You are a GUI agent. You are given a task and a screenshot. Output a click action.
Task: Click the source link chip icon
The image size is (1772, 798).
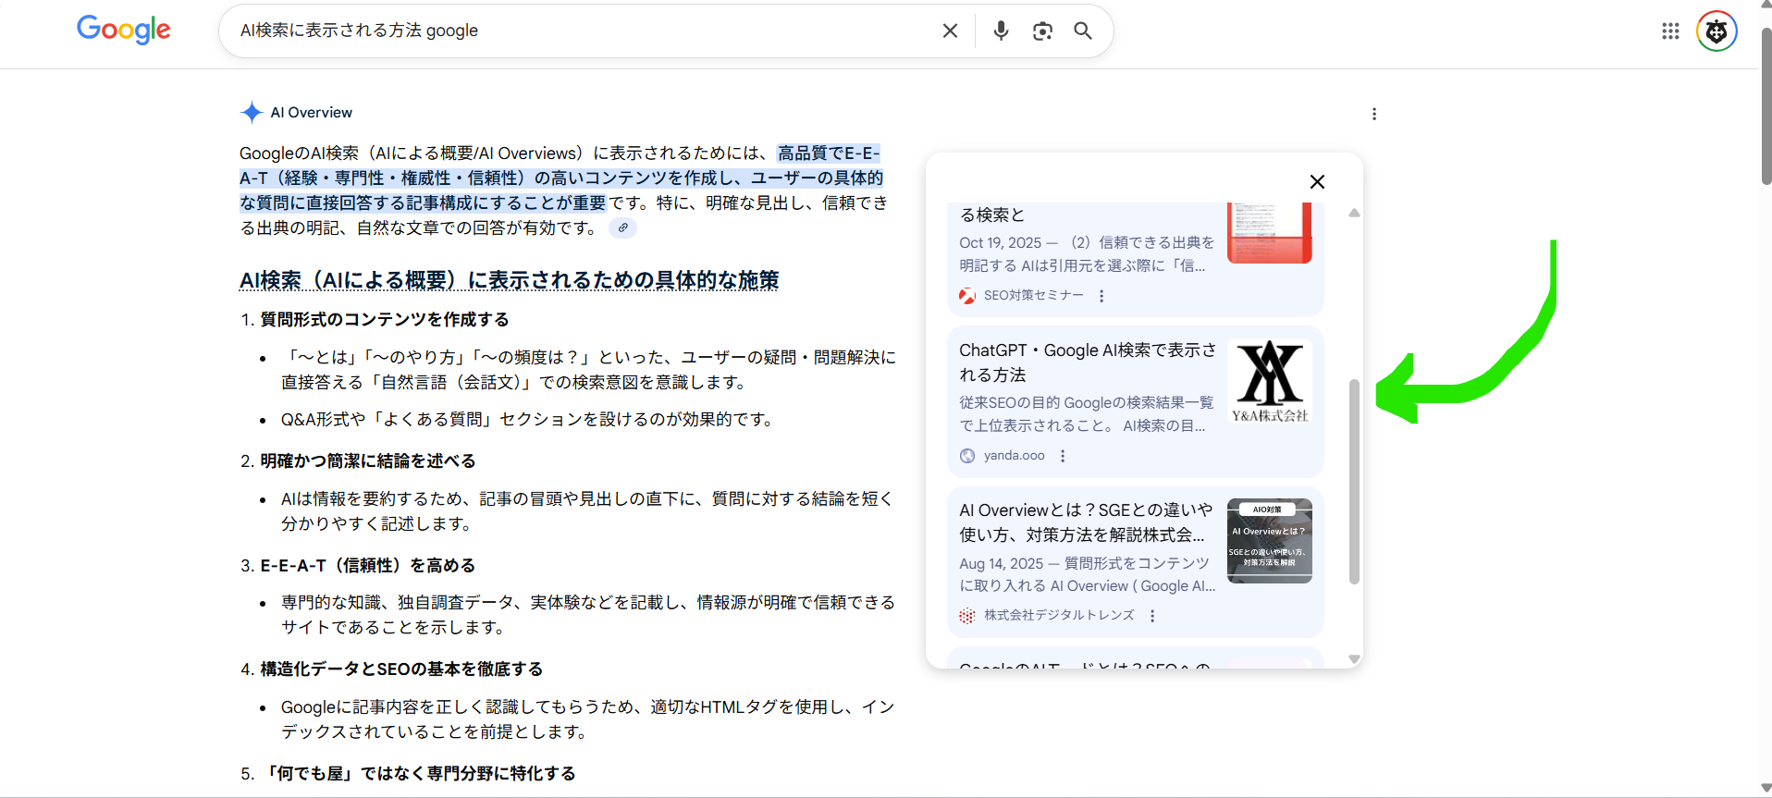click(623, 227)
